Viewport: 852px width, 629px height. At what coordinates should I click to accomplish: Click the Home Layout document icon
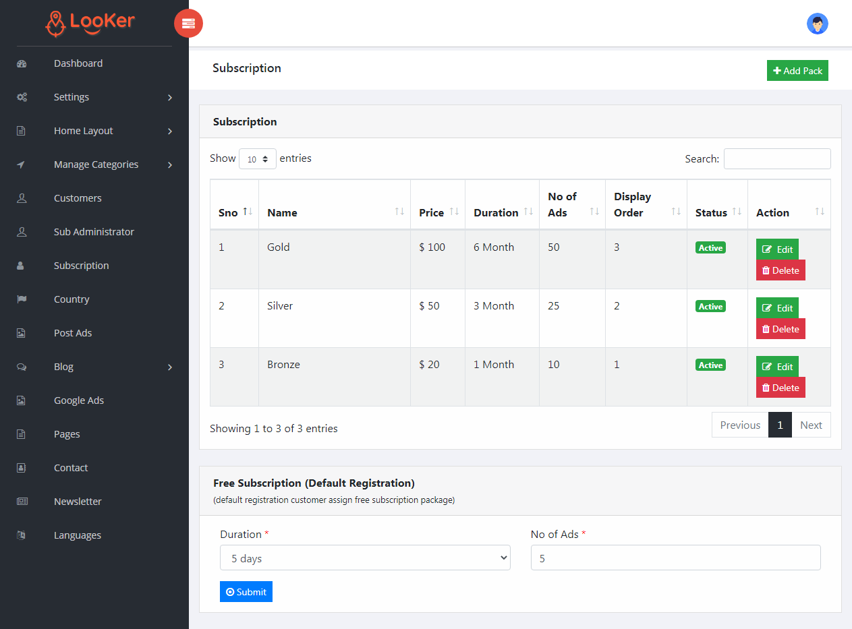click(x=21, y=131)
